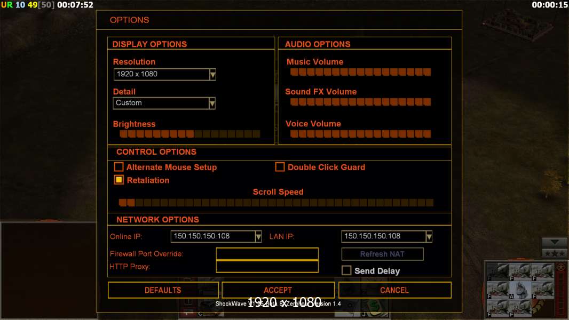Click the NETWORK OPTIONS heading
This screenshot has width=569, height=320.
pyautogui.click(x=158, y=220)
